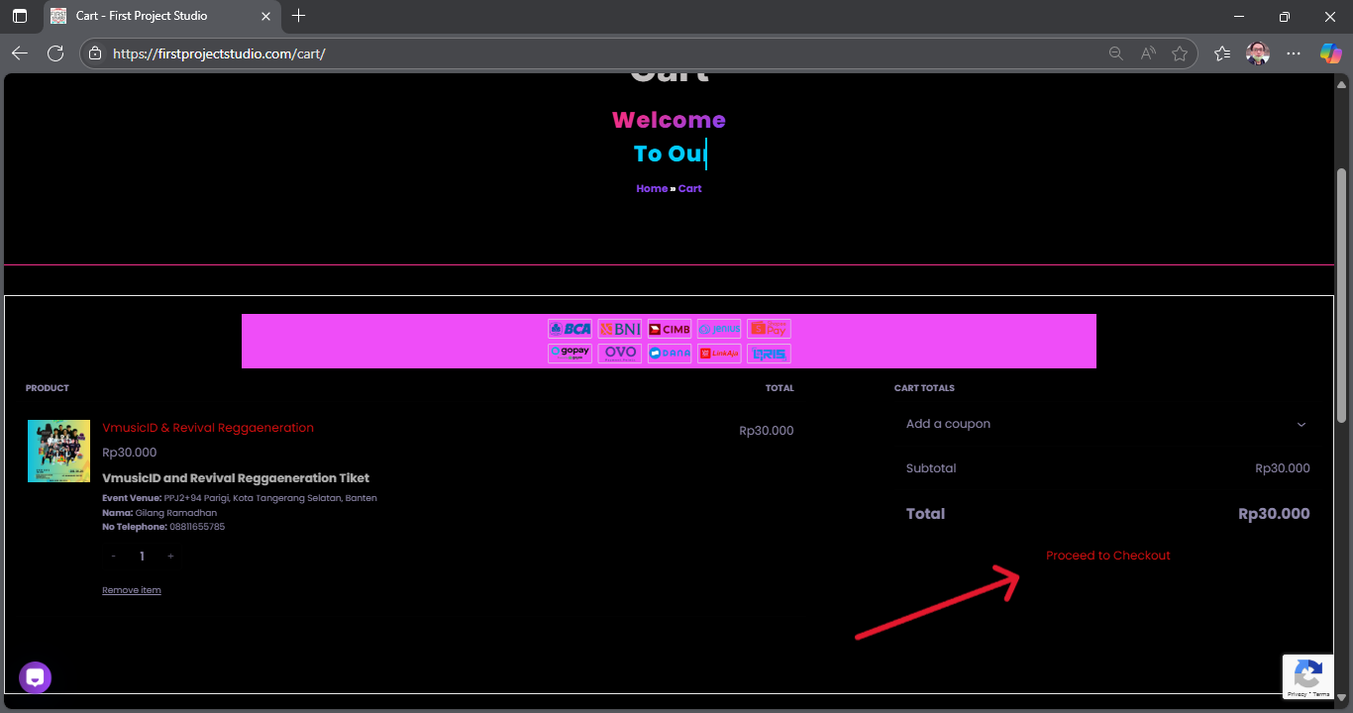This screenshot has height=713, width=1353.
Task: Click the Subtotal Rp30.000 value
Action: tap(1283, 468)
